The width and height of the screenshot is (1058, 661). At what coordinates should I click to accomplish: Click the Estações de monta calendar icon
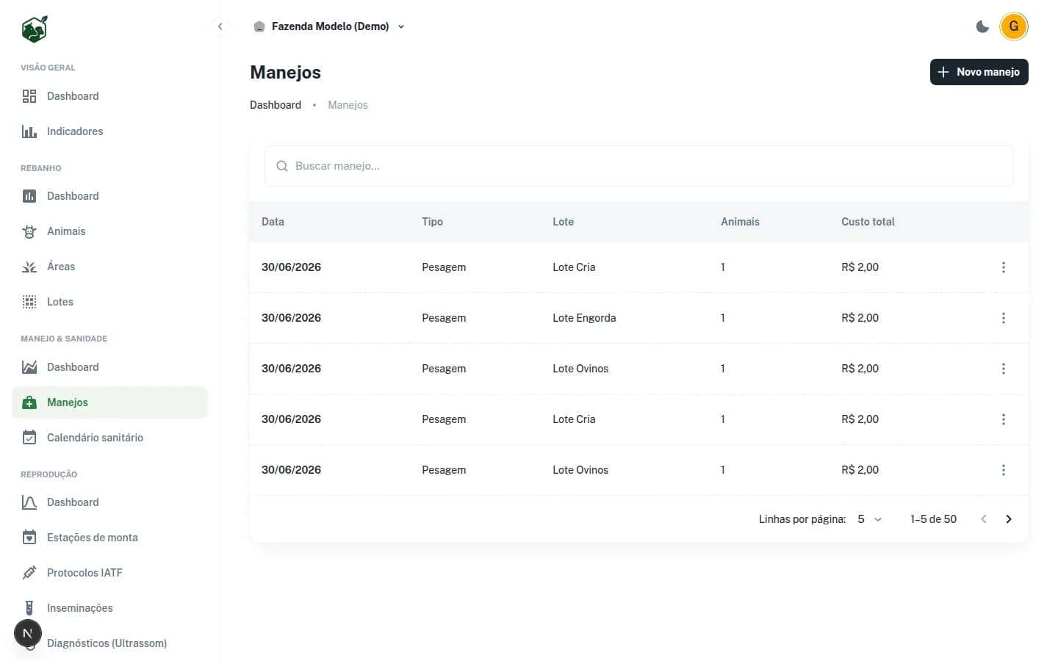coord(29,538)
